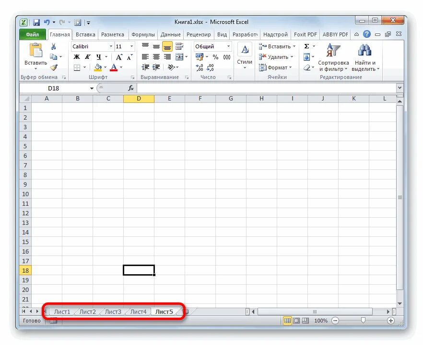Switch to Вид ribbon tab
Screen dimensions: 423x345
[222, 35]
